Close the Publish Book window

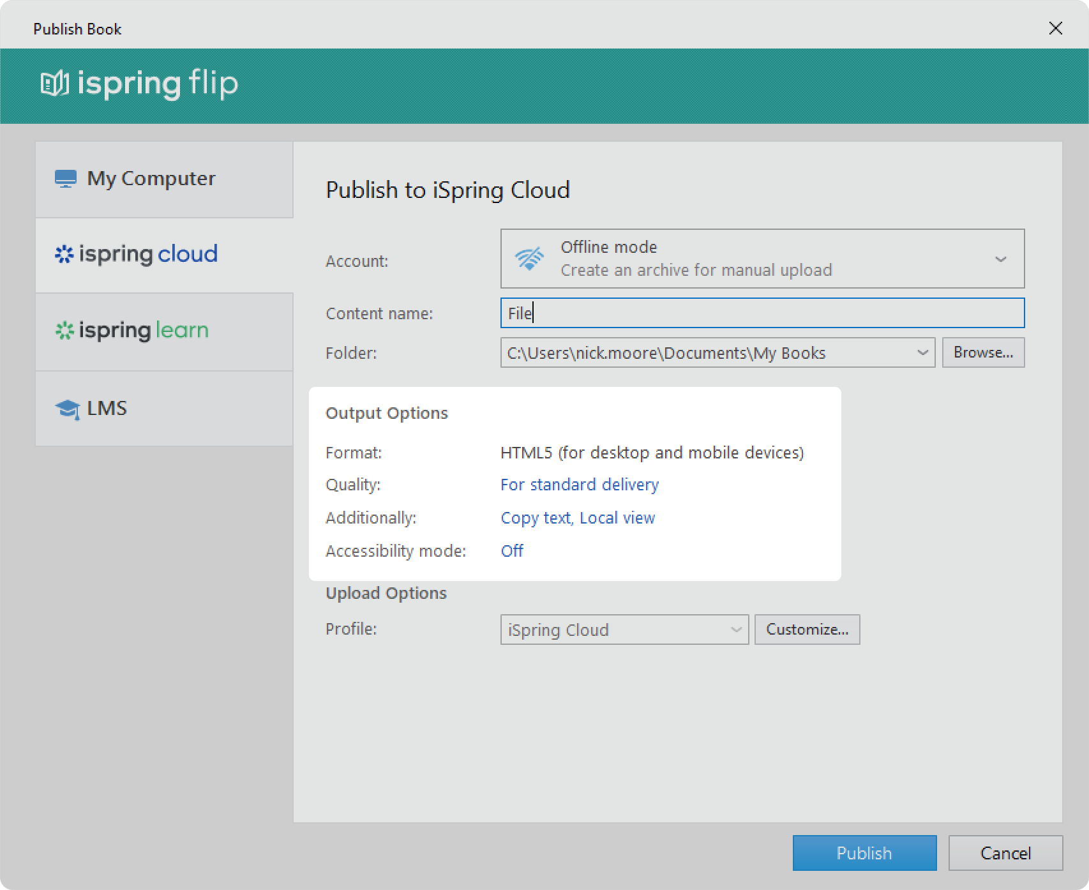1056,28
